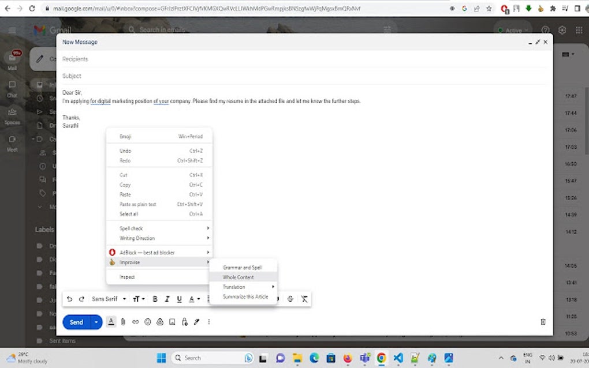Screen dimensions: 589x368
Task: Attach a file using the paperclip icon
Action: [123, 322]
